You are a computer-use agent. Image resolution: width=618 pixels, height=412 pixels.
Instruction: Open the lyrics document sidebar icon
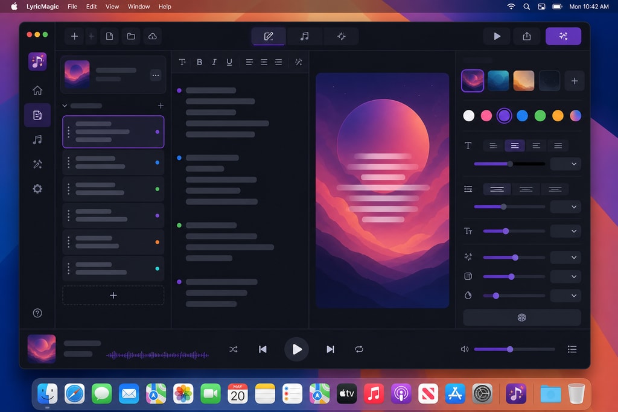pos(37,115)
